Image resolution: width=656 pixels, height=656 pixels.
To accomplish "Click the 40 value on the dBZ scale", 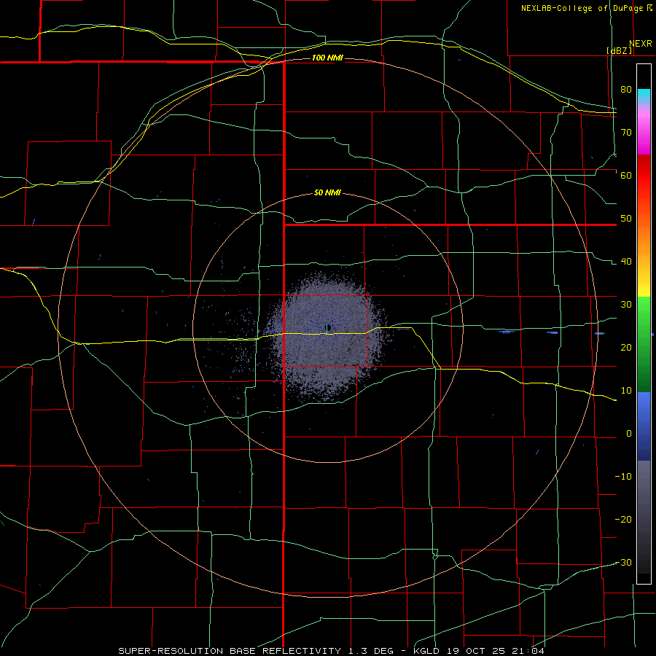I will pos(626,262).
